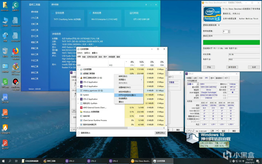Image resolution: width=262 pixels, height=164 pixels.
Task: Choose 在线搜索(S) in context menu
Action: pyautogui.click(x=128, y=98)
